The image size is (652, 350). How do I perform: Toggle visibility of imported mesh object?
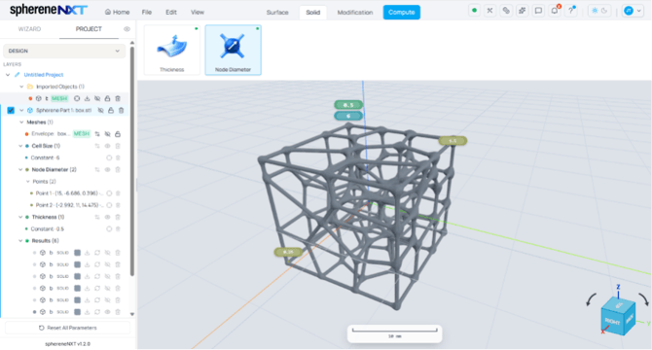(97, 98)
